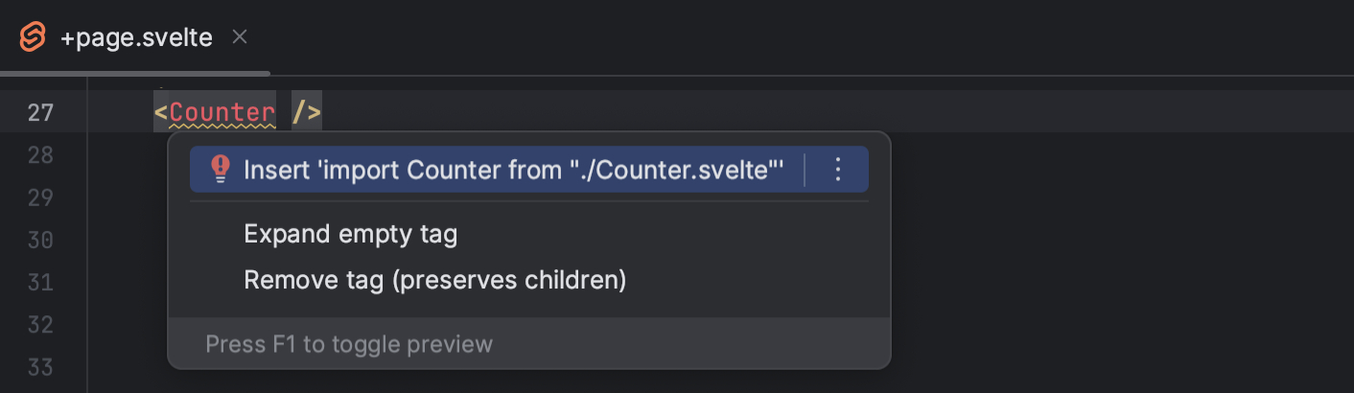Switch to the +page.svelte tab
This screenshot has width=1354, height=393.
tap(135, 38)
